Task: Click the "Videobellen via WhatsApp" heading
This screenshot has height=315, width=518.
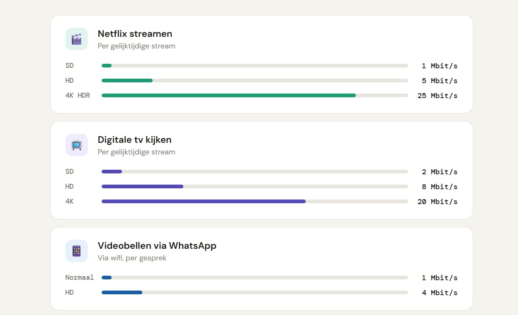Action: coord(157,245)
